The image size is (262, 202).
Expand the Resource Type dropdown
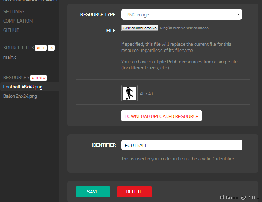(182, 15)
